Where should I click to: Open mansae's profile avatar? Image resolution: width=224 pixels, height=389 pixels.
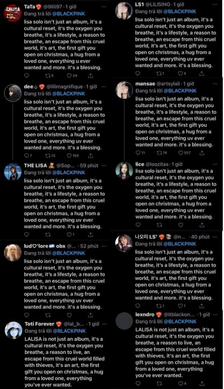pos(124,90)
